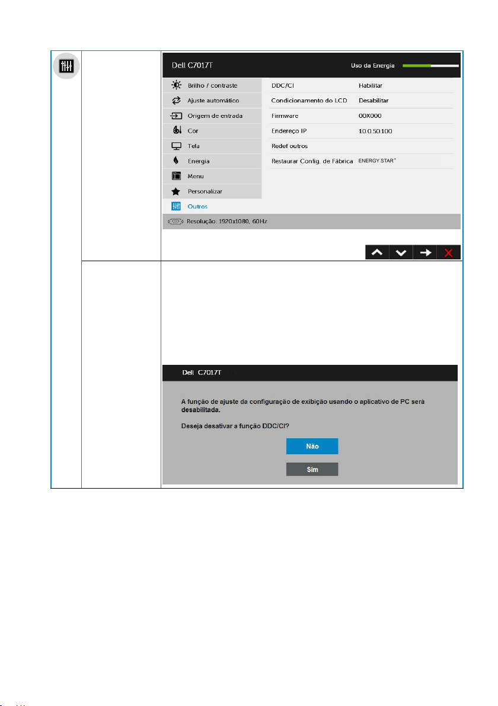
Task: Click the Endereço IP value 10.0.50.100
Action: 375,131
